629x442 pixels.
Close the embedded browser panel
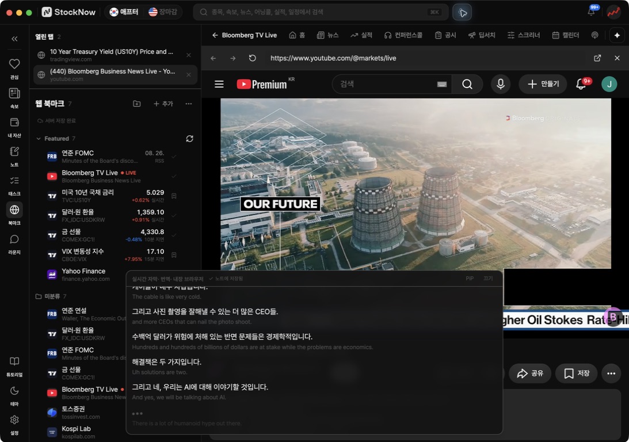(617, 58)
